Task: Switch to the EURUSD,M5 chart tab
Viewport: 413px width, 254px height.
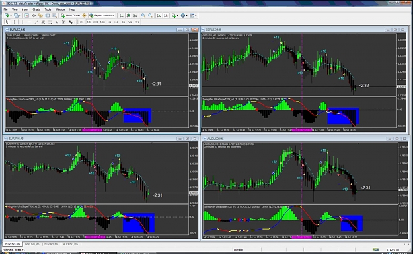Action: point(13,244)
